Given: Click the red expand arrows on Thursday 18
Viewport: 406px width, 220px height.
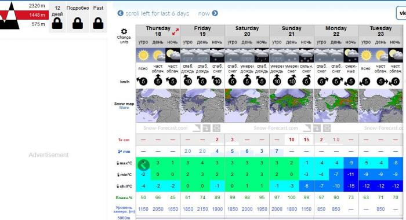Looking at the screenshot, I should pyautogui.click(x=175, y=32).
